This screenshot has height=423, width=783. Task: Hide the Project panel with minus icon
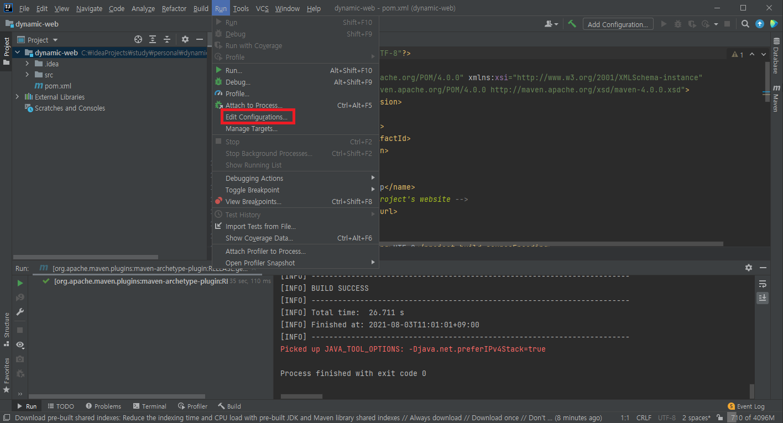[x=200, y=40]
